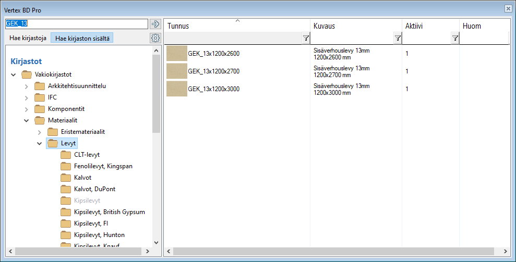The height and width of the screenshot is (262, 516).
Task: Switch to Hae kirjaston sisältä tab
Action: tap(82, 38)
